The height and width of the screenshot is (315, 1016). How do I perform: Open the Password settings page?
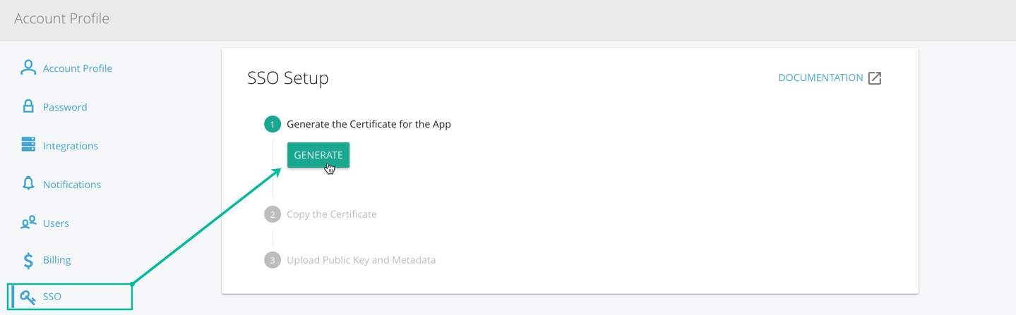point(65,107)
